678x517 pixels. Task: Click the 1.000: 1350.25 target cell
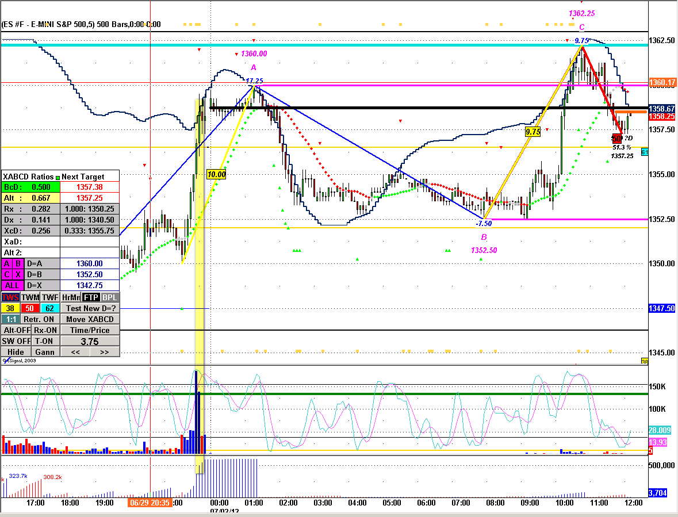point(90,209)
